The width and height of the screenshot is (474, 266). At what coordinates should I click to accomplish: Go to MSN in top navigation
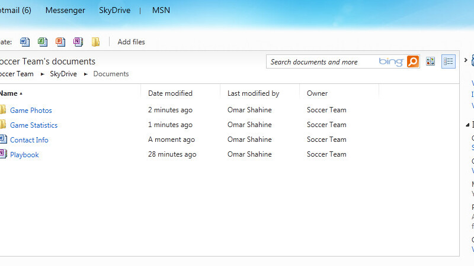[161, 10]
